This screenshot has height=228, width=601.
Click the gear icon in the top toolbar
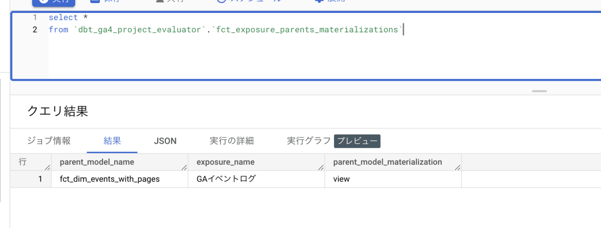[x=319, y=1]
